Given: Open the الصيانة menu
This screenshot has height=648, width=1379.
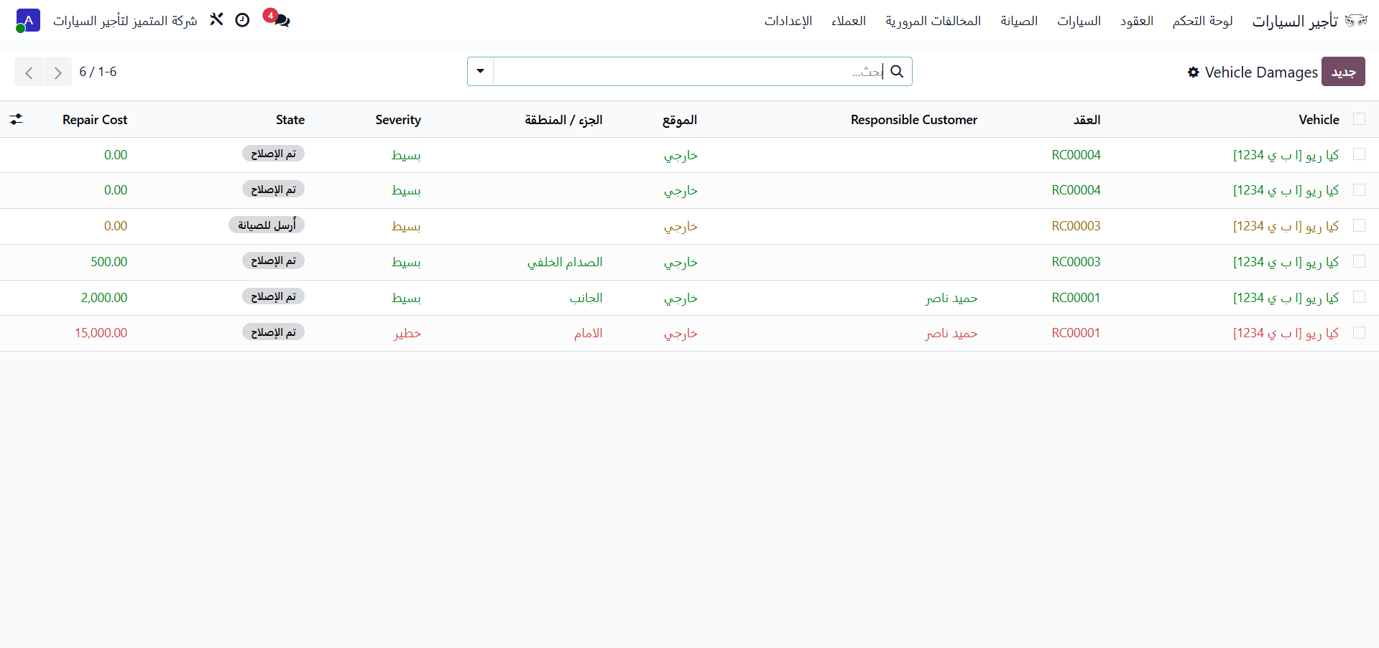Looking at the screenshot, I should (1019, 21).
